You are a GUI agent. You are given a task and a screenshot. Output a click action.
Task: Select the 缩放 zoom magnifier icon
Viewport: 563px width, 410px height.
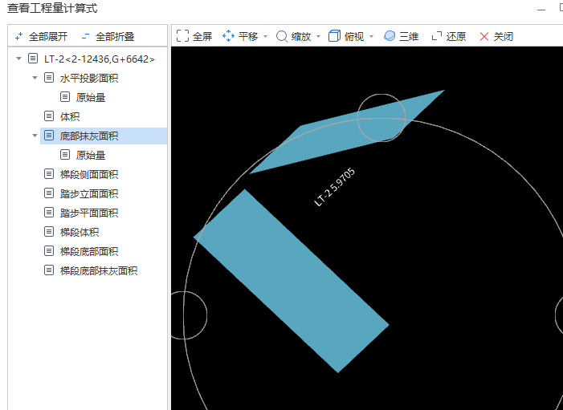click(x=282, y=36)
